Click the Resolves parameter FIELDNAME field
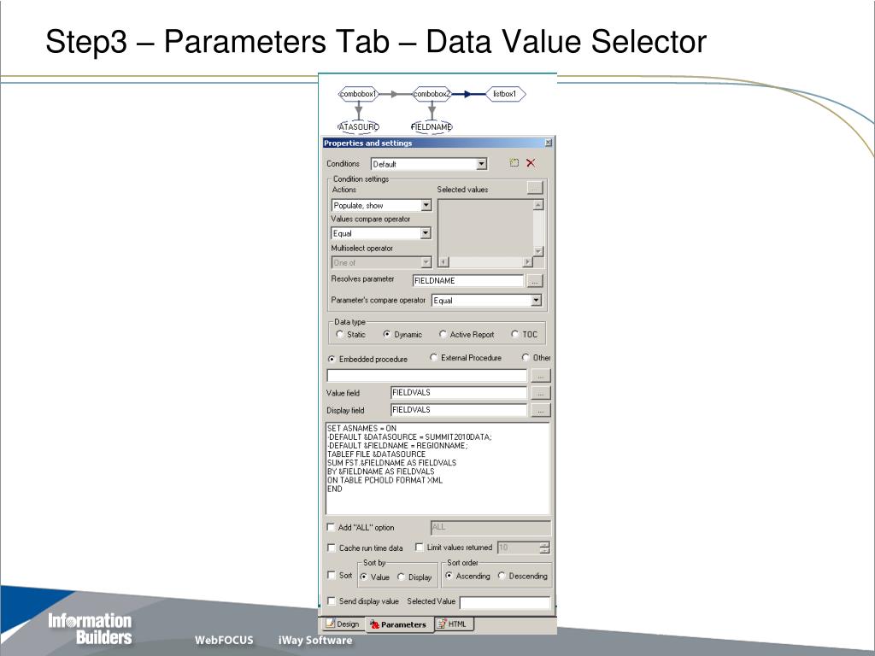This screenshot has height=656, width=875. 468,280
